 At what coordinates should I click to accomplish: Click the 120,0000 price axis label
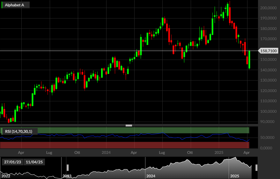(269, 90)
